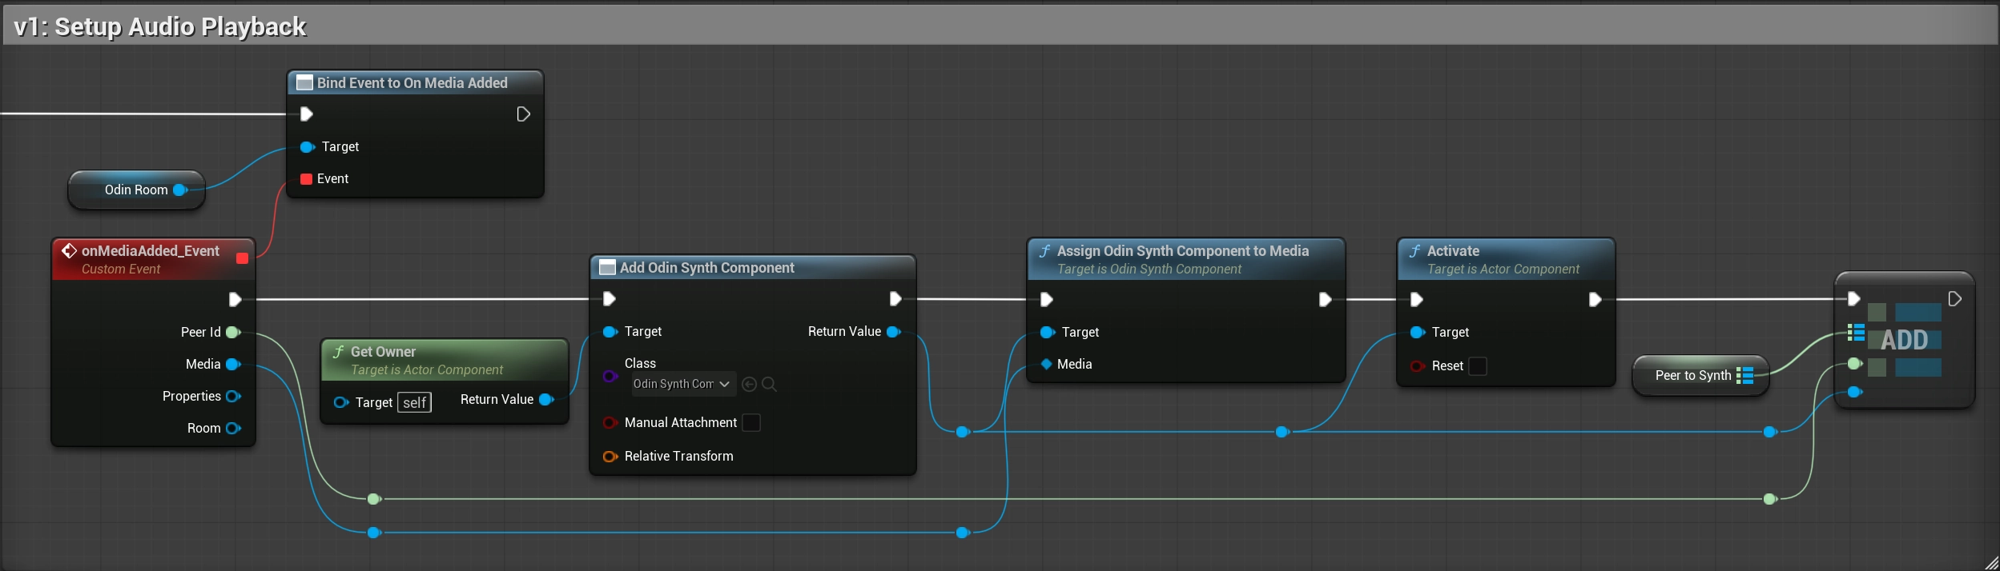
Task: Click ADD node exec output pin
Action: [x=1954, y=299]
